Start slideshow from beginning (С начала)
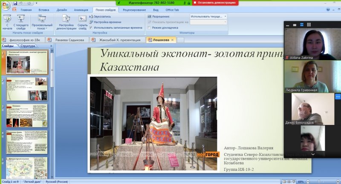The width and height of the screenshot is (341, 184). click(7, 22)
